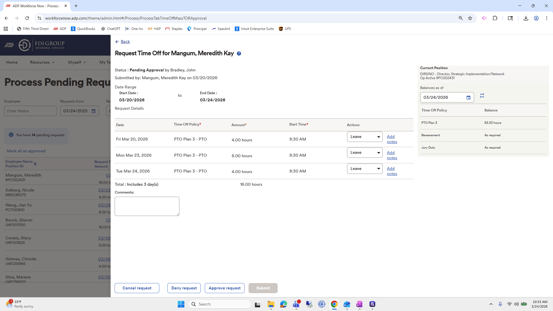Viewport: 553px width, 311px height.
Task: Open Actions dropdown for Mon Mar 23
Action: click(x=365, y=153)
